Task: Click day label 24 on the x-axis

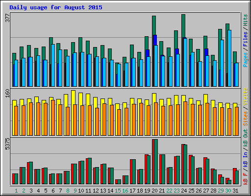Action: [x=184, y=191]
